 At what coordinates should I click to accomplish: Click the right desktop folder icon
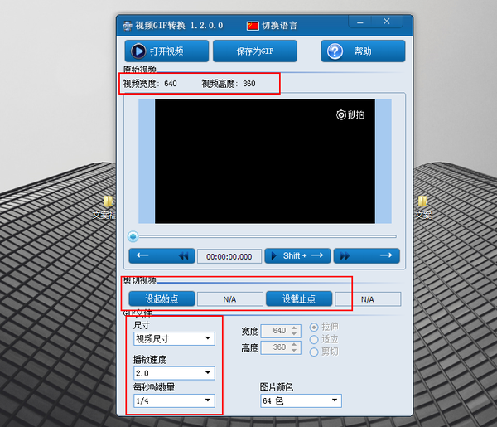point(422,201)
